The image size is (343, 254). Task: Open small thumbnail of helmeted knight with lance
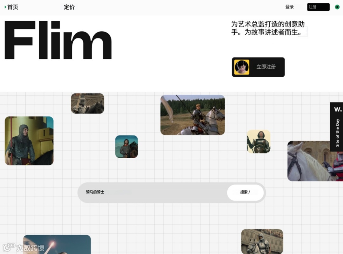(88, 103)
